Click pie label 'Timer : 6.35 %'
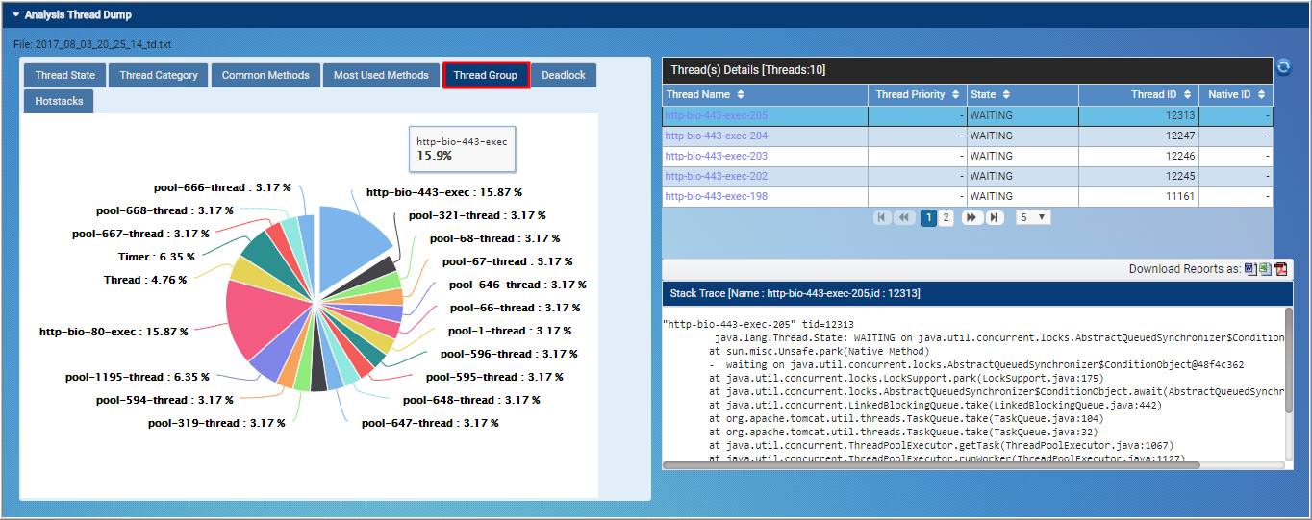Image resolution: width=1312 pixels, height=520 pixels. click(157, 257)
